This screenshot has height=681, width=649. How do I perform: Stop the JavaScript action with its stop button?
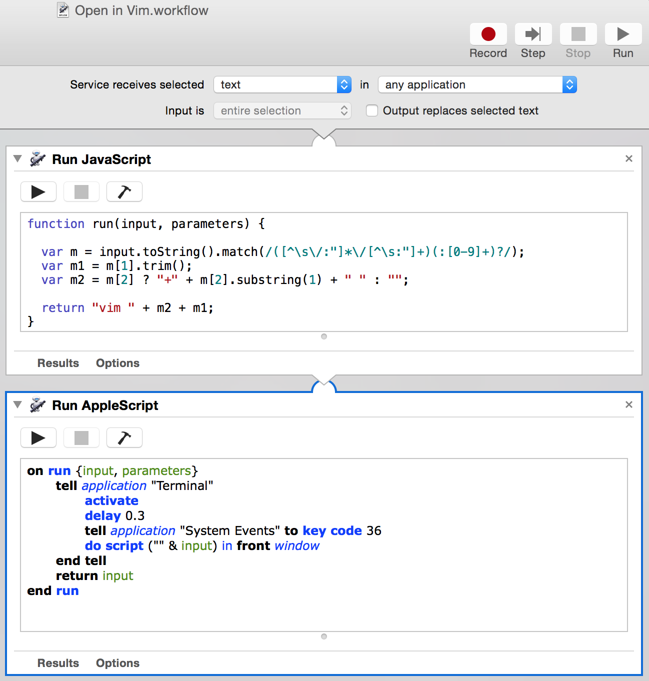coord(81,192)
